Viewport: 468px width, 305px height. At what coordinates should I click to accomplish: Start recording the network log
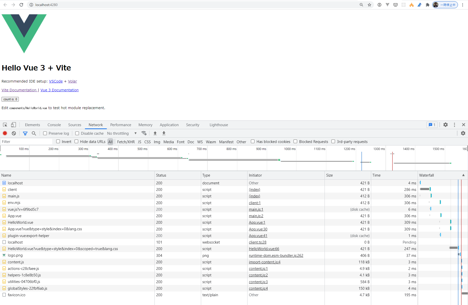pos(5,133)
